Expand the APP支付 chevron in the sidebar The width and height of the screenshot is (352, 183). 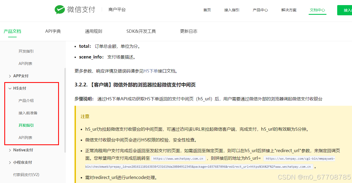coord(10,76)
